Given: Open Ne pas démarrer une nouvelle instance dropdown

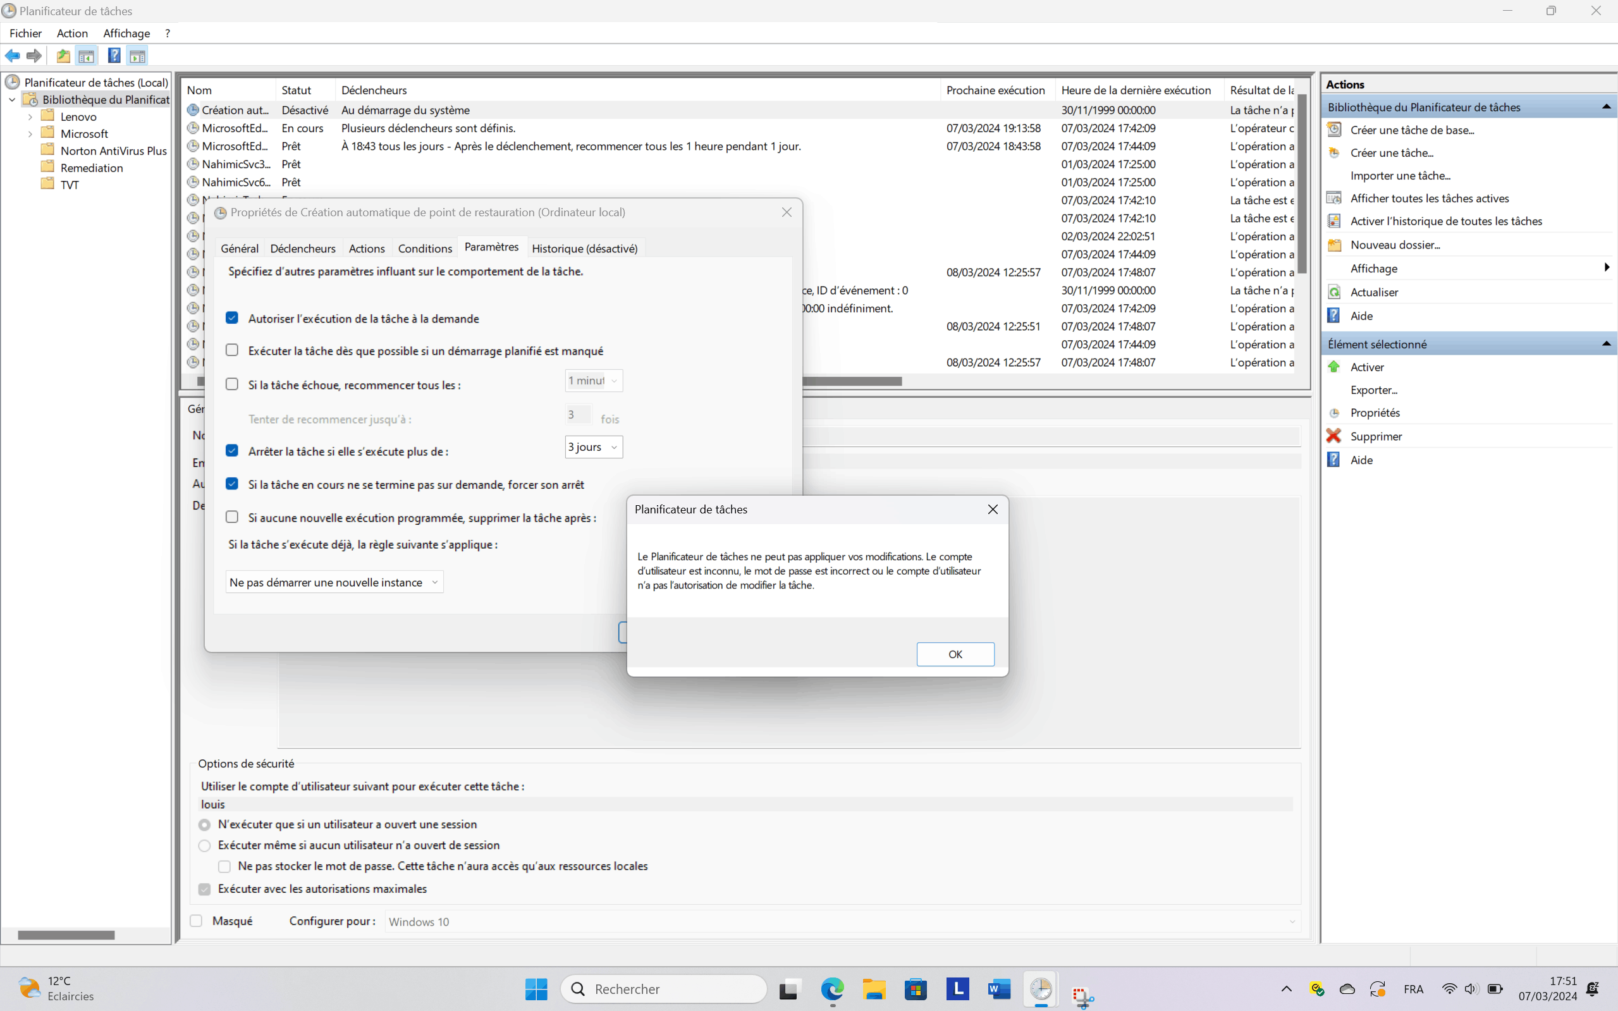Looking at the screenshot, I should pyautogui.click(x=334, y=582).
